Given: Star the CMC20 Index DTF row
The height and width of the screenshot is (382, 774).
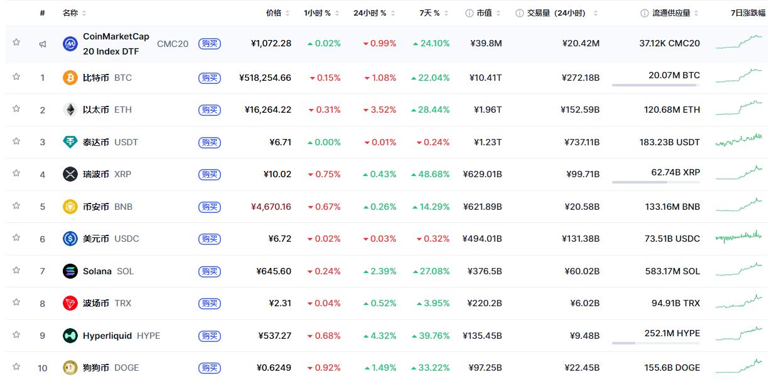Looking at the screenshot, I should [16, 43].
